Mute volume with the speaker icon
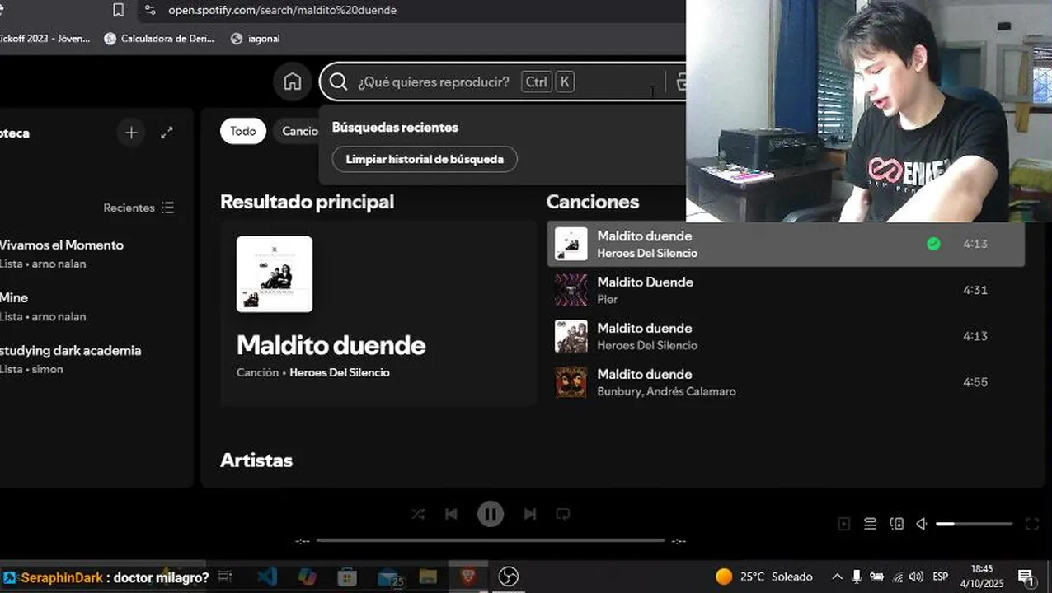Screen dimensions: 1052x593 click(923, 524)
